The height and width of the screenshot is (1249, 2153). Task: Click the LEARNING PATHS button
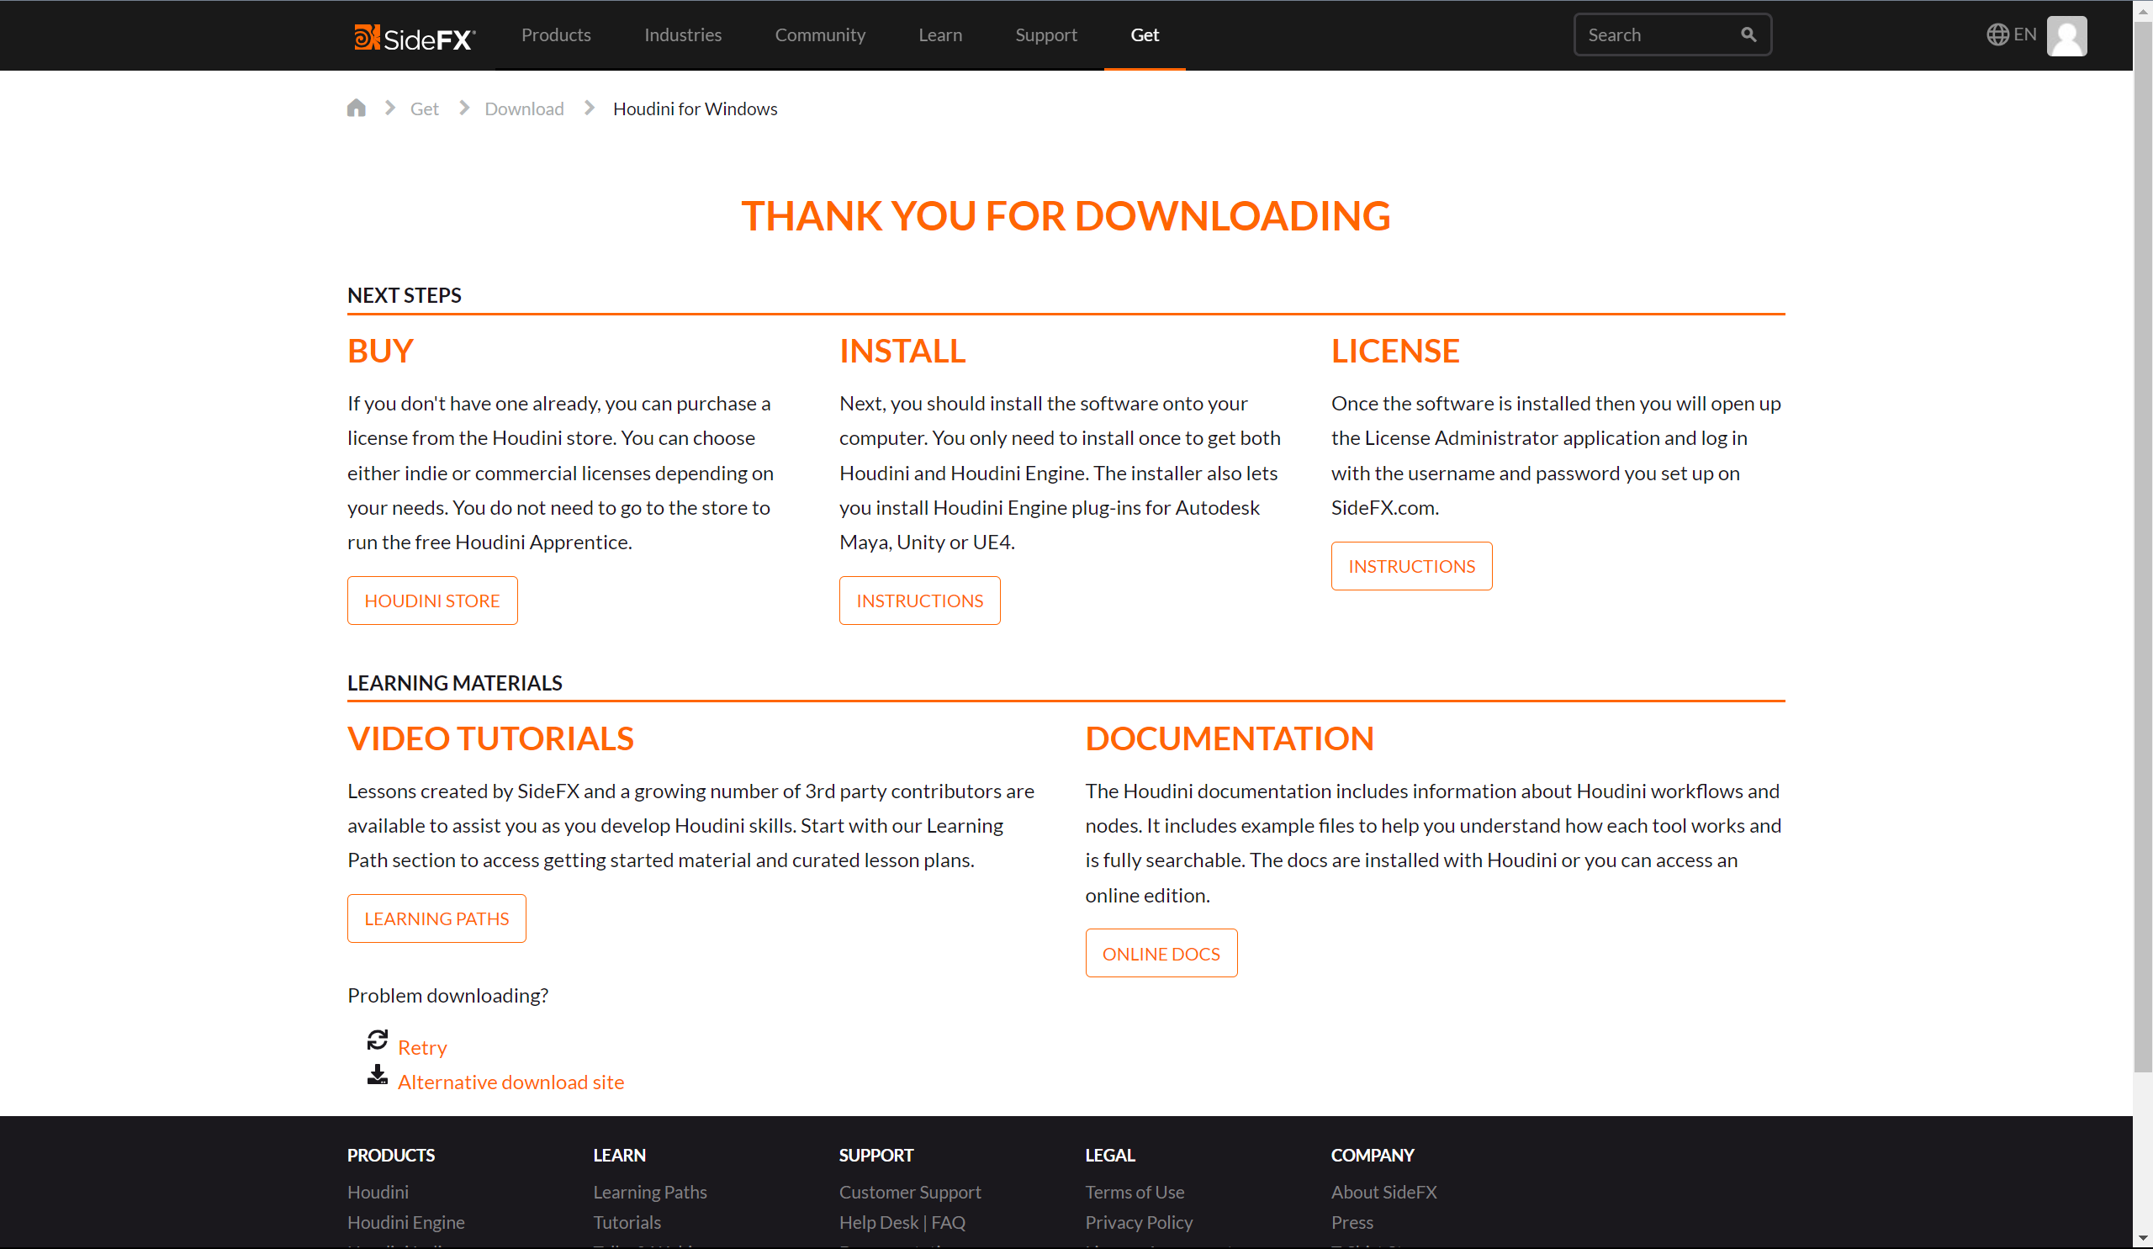coord(436,918)
